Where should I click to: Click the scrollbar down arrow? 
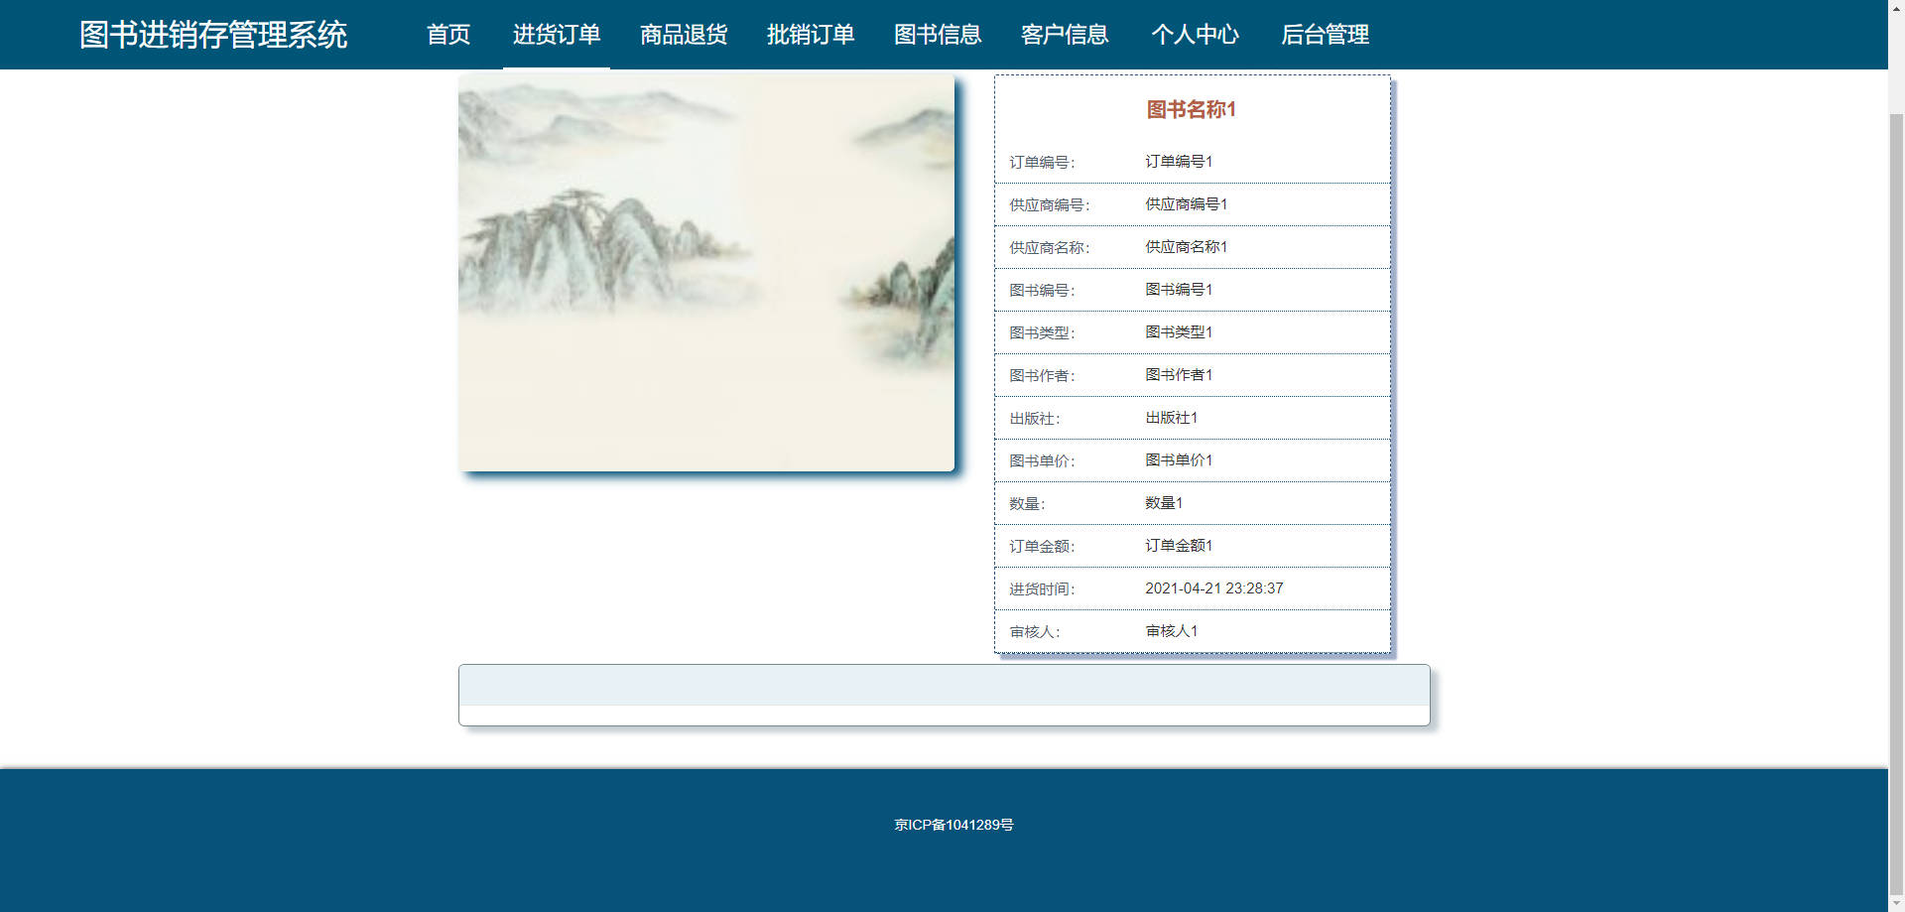click(1896, 903)
